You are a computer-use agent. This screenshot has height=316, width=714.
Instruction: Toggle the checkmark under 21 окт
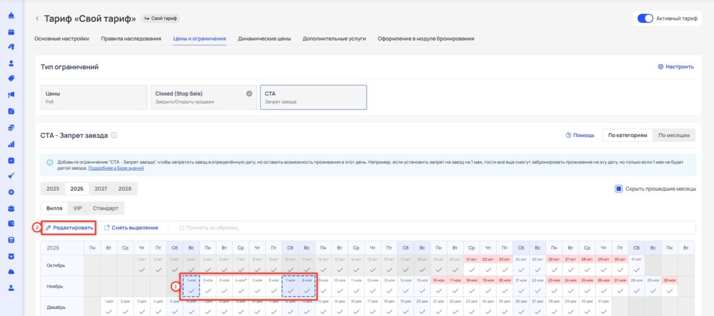(x=472, y=270)
